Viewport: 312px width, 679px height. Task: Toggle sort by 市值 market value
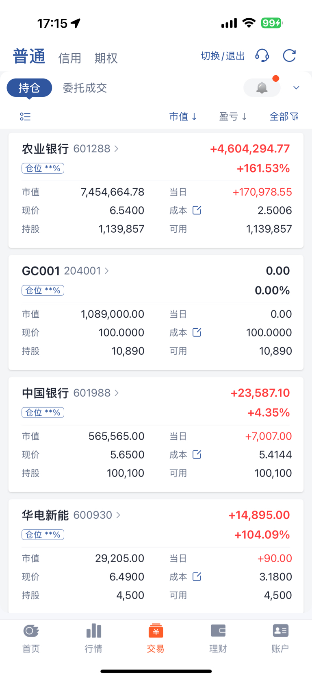[183, 117]
